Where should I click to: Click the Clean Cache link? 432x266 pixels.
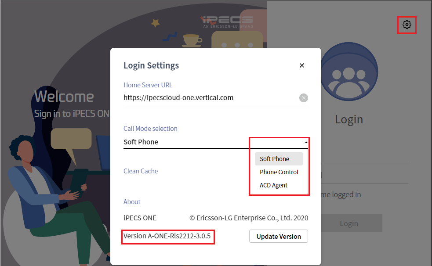click(141, 171)
